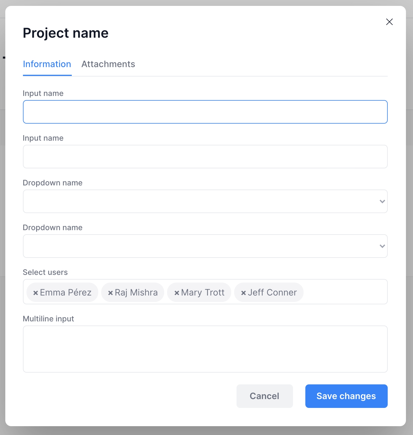Remove Raj Mishra from selected users
The width and height of the screenshot is (413, 435).
(x=111, y=293)
